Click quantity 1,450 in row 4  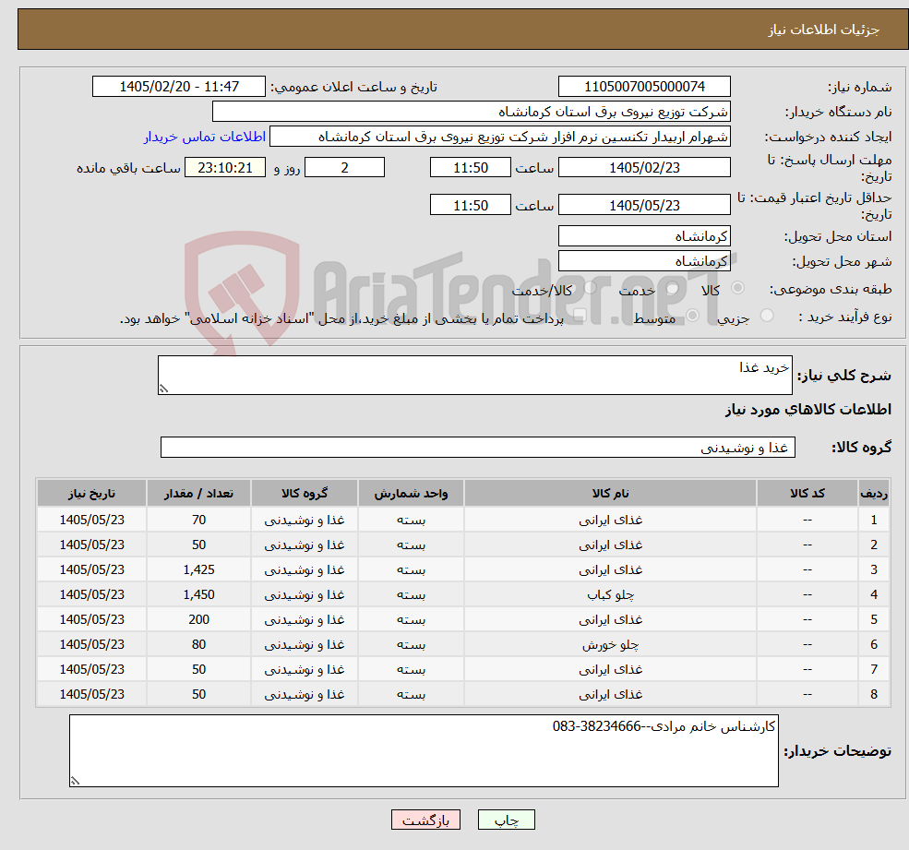(198, 594)
